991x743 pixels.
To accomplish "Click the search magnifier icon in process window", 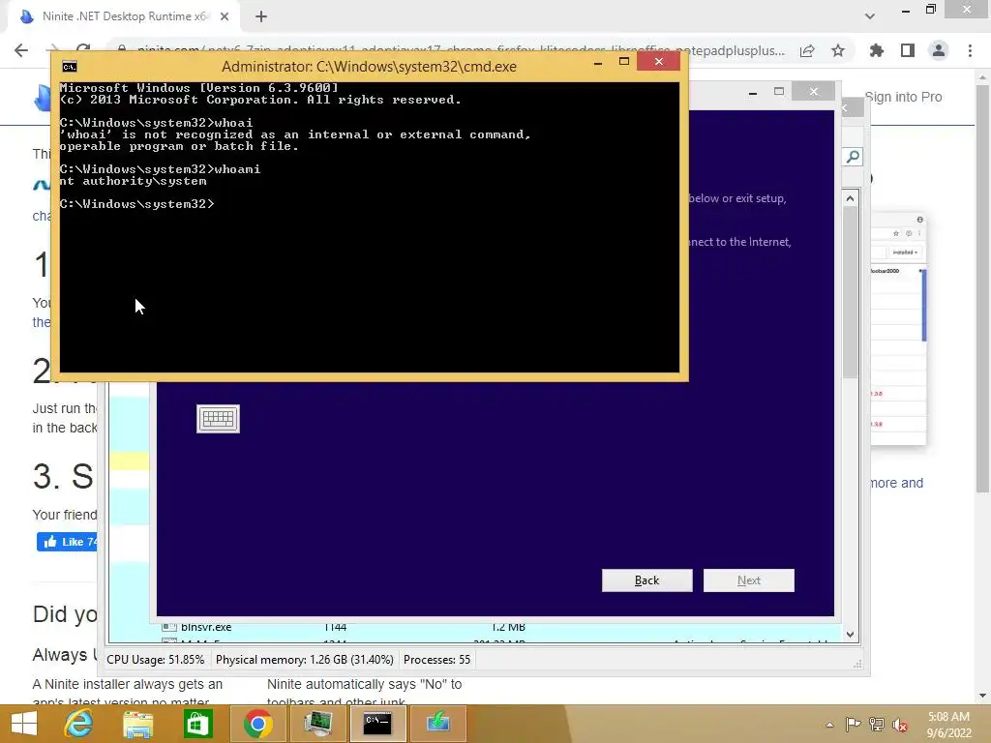I will click(x=853, y=157).
